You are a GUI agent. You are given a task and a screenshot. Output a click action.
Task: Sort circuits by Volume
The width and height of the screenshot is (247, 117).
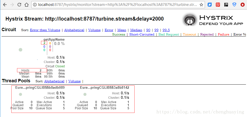coord(94,30)
